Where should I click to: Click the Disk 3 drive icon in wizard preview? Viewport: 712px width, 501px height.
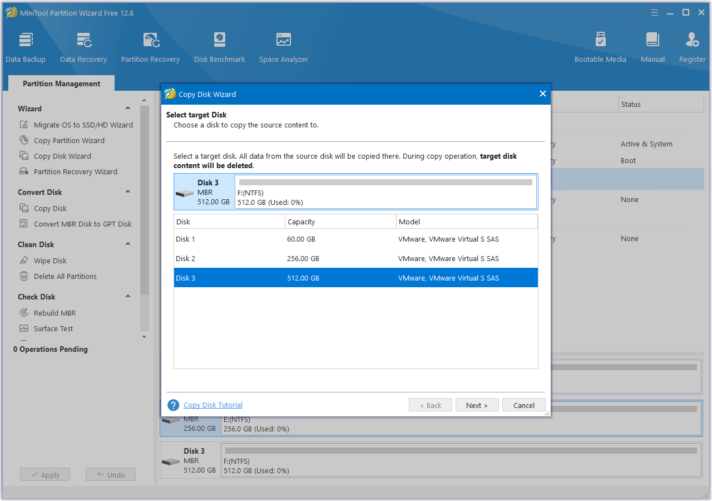pos(185,194)
